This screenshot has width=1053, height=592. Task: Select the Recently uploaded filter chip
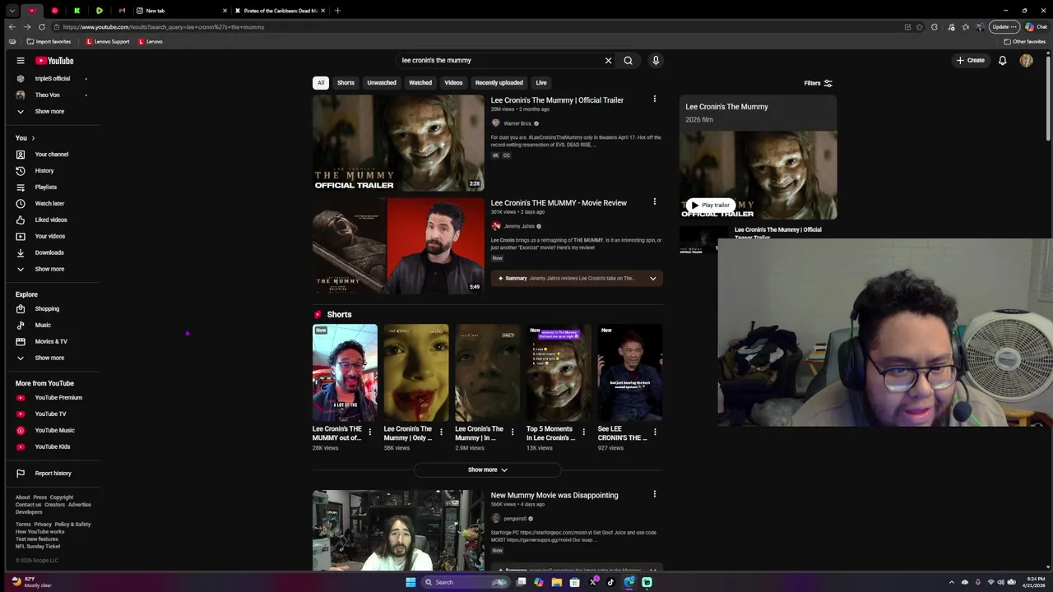499,82
